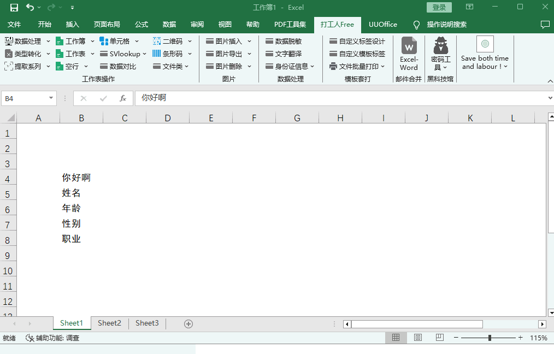554x354 pixels.
Task: Open the 提取系列 tool
Action: click(23, 66)
